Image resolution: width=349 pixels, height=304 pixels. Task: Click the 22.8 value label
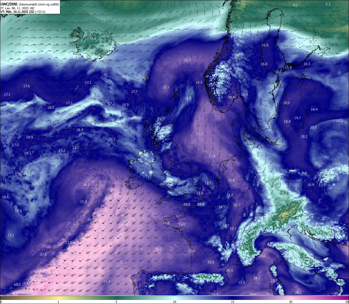click(200, 193)
